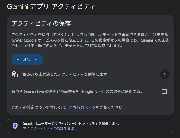Screen dimensions: 180x138
Task: Click the Google はユーザーのプライバシー text line
Action: (x=71, y=124)
